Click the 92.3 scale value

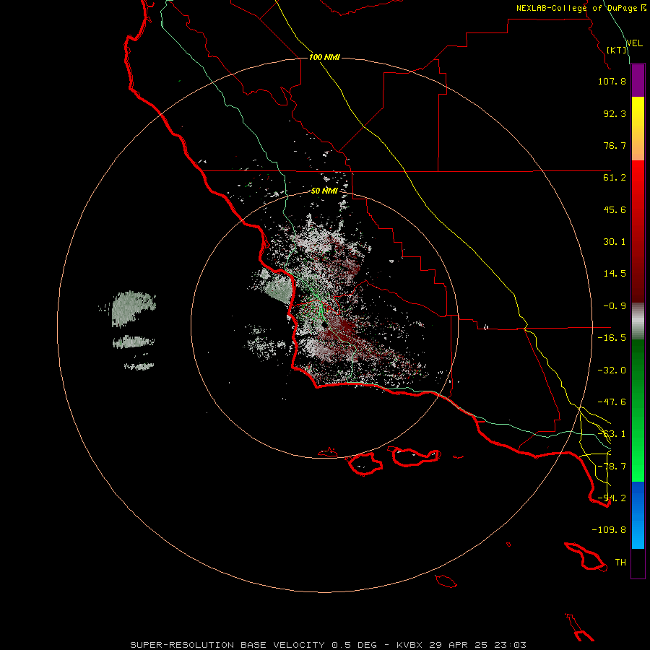[615, 113]
